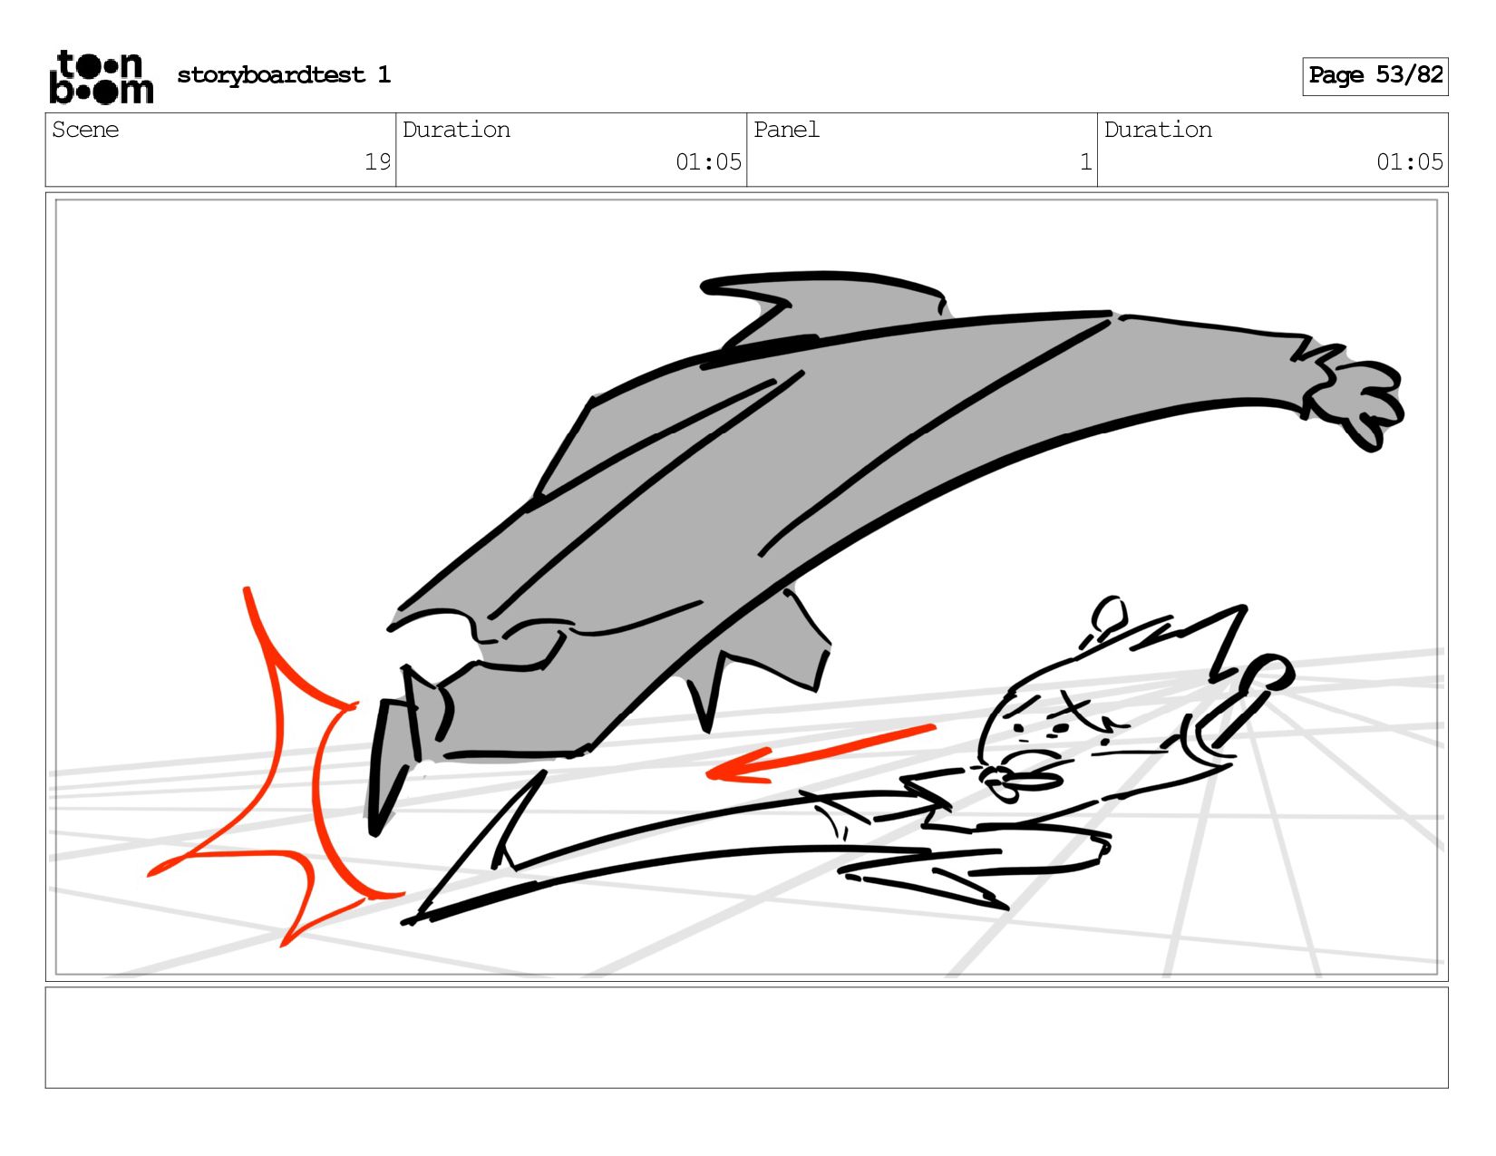Select the scene number '19'
Screen dimensions: 1496x1156
click(377, 162)
